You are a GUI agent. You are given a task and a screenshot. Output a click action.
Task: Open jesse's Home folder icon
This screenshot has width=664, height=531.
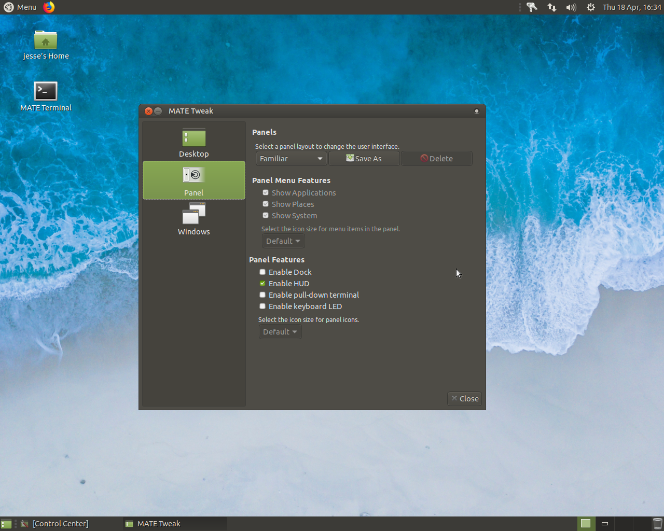[46, 45]
